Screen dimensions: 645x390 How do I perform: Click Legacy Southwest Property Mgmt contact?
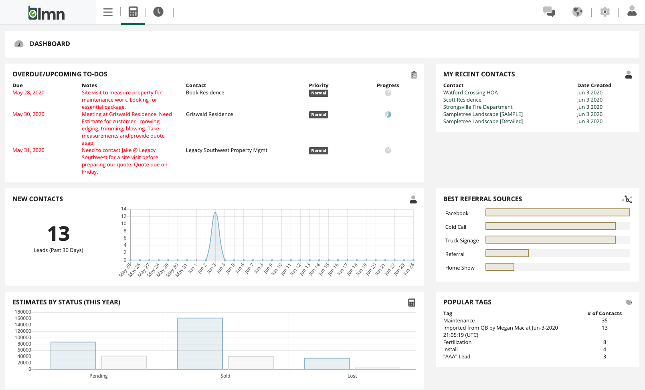coord(226,150)
